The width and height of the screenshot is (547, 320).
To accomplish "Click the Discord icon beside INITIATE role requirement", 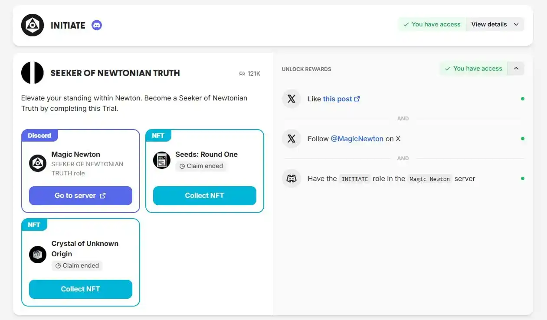I will (x=292, y=178).
